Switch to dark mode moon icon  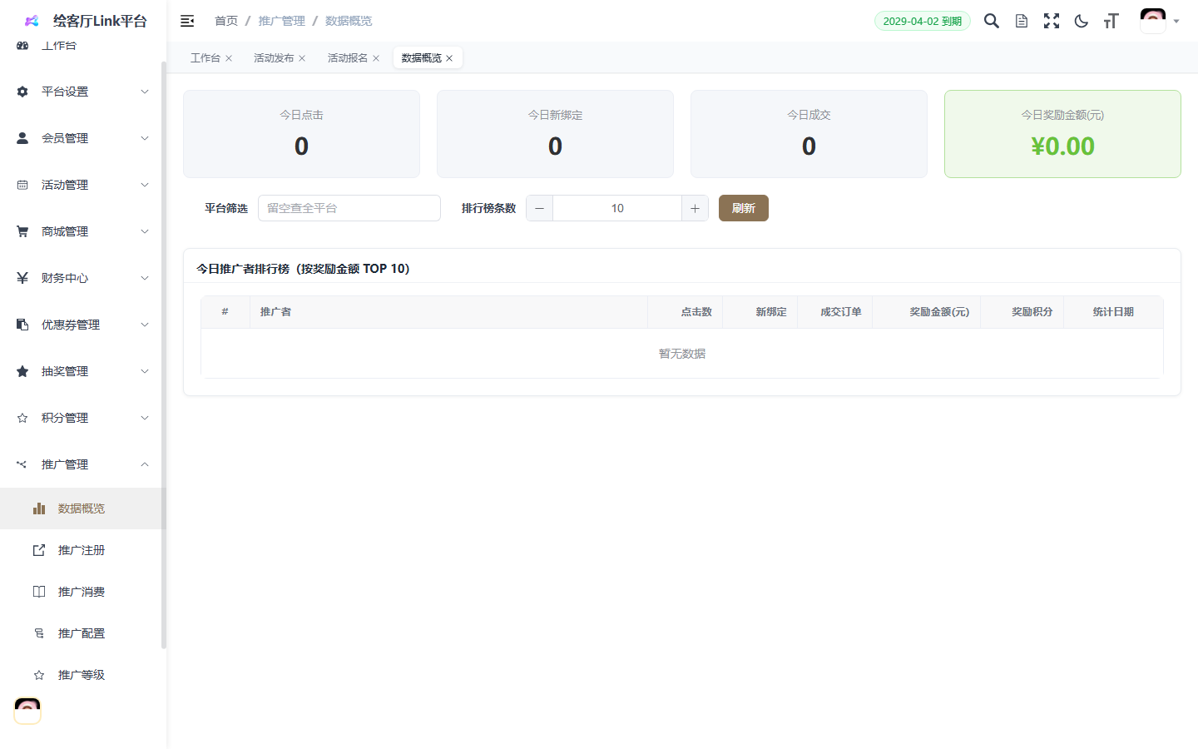pyautogui.click(x=1082, y=21)
